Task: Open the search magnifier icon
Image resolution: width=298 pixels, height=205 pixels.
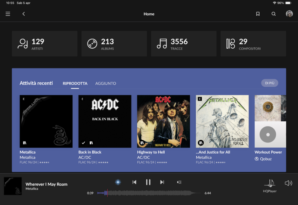Action: pos(274,14)
